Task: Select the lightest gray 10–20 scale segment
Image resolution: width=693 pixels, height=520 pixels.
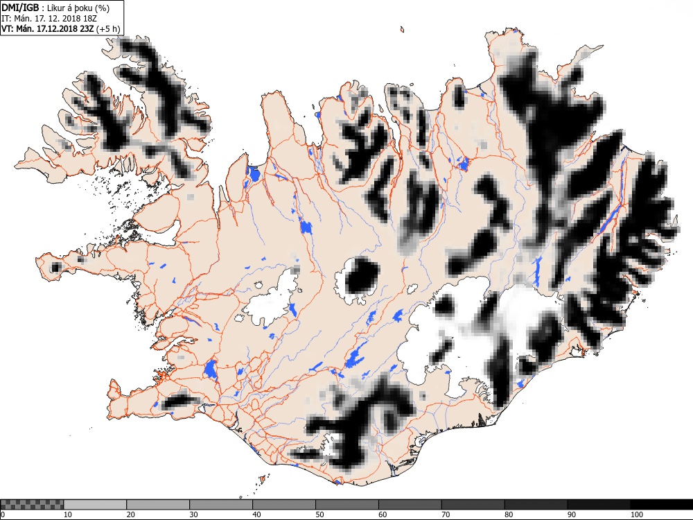Action: pyautogui.click(x=95, y=505)
